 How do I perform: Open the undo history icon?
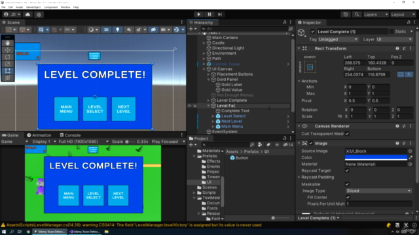(x=346, y=14)
